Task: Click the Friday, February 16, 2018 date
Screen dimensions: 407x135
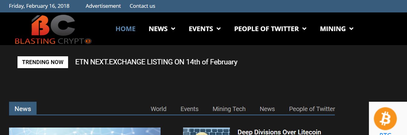Action: [39, 6]
